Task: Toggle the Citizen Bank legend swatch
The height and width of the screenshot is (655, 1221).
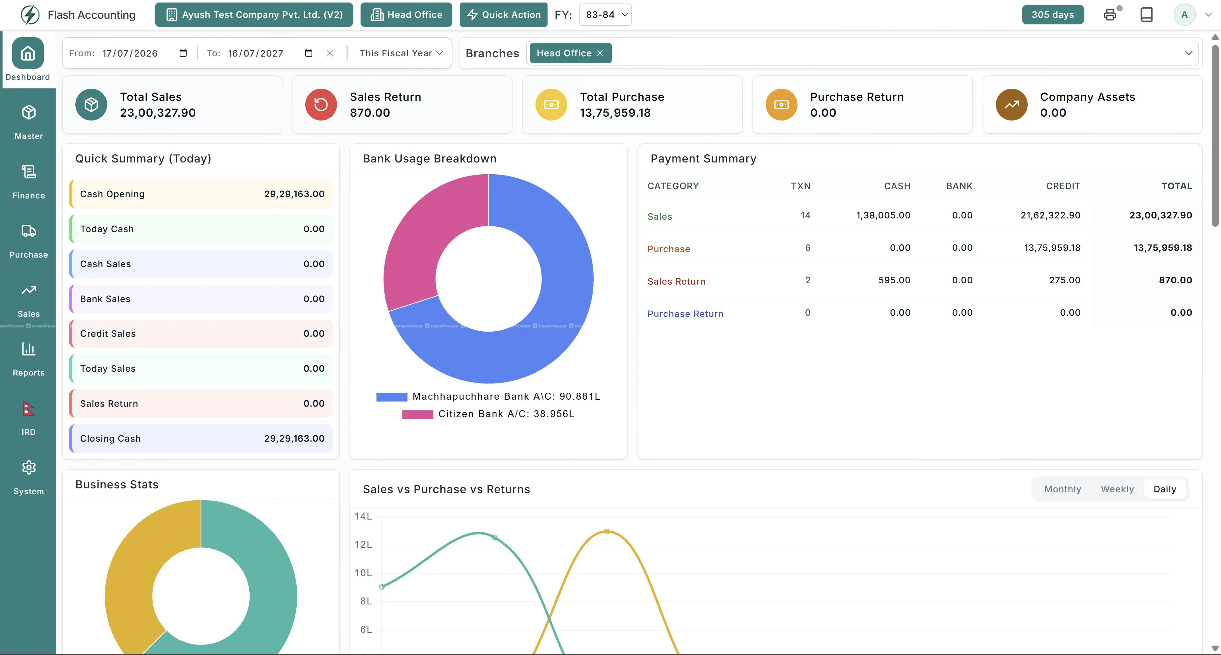Action: [x=417, y=414]
